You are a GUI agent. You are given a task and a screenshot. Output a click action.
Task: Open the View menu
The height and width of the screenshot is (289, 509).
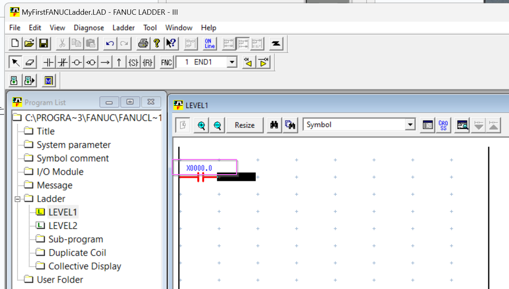(57, 28)
